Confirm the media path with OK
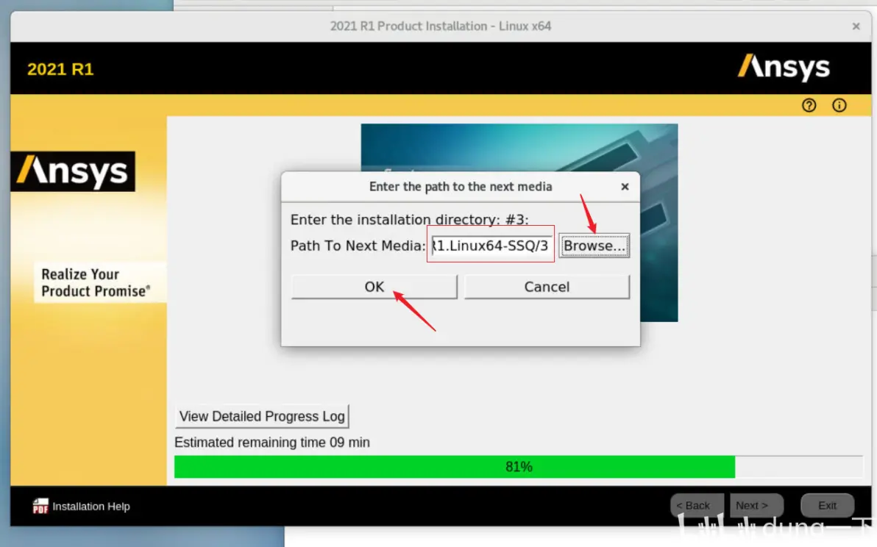Image resolution: width=877 pixels, height=547 pixels. coord(374,287)
